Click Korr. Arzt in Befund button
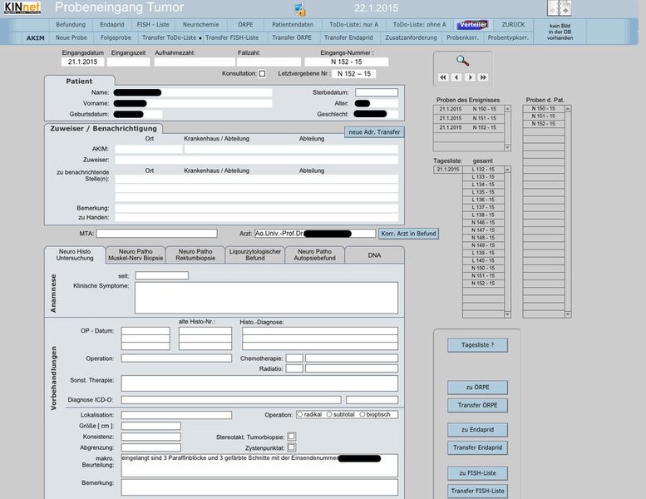The width and height of the screenshot is (646, 499). [x=408, y=233]
